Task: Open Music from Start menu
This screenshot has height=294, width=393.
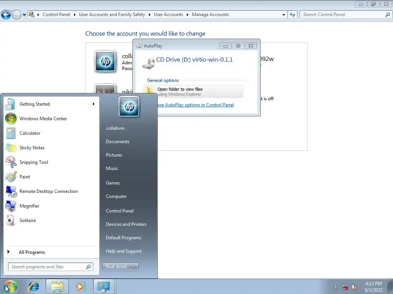Action: tap(112, 168)
